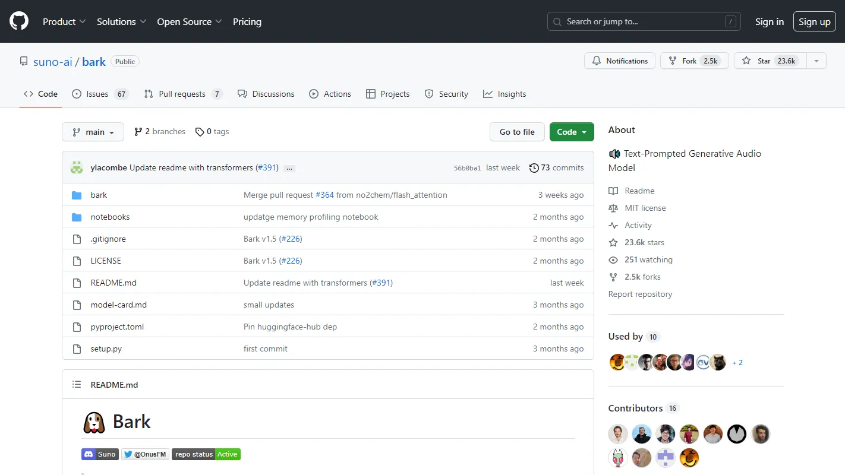
Task: Open the bark folder
Action: click(99, 195)
